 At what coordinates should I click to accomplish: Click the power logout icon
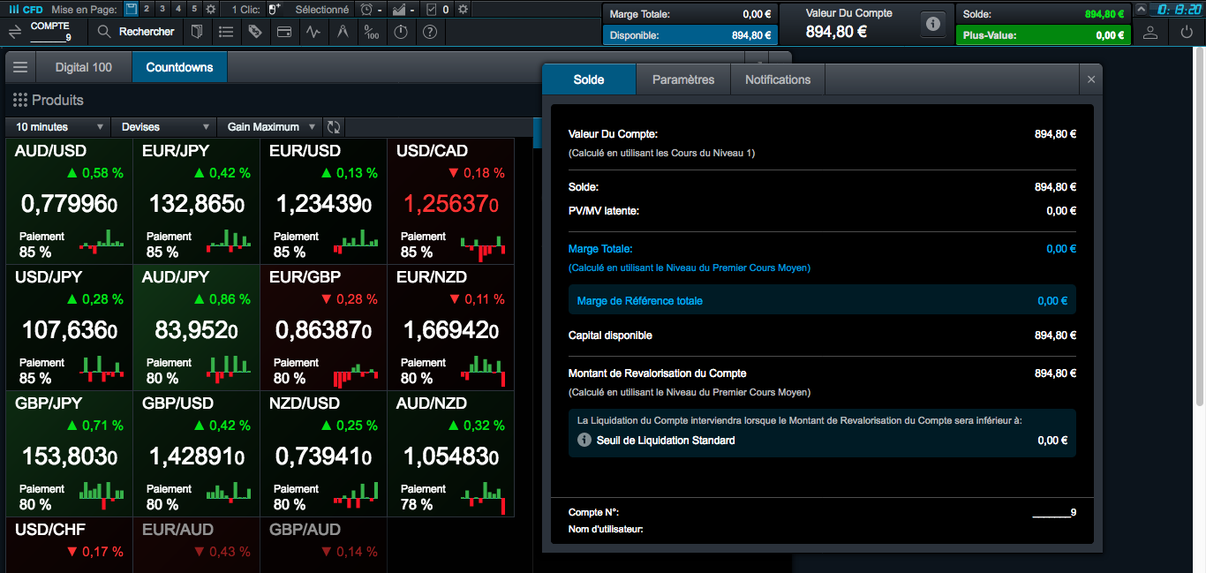(x=1186, y=32)
